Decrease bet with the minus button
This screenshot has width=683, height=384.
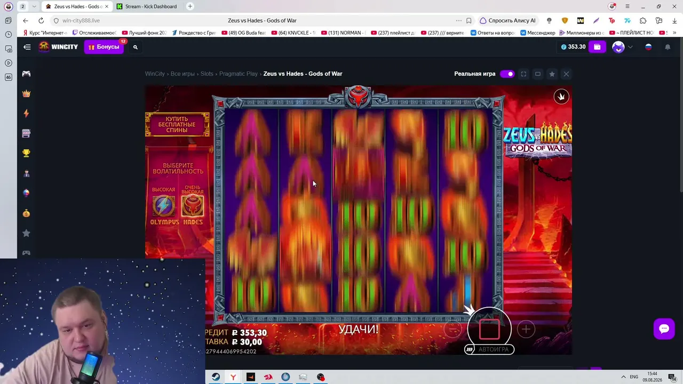pyautogui.click(x=452, y=330)
